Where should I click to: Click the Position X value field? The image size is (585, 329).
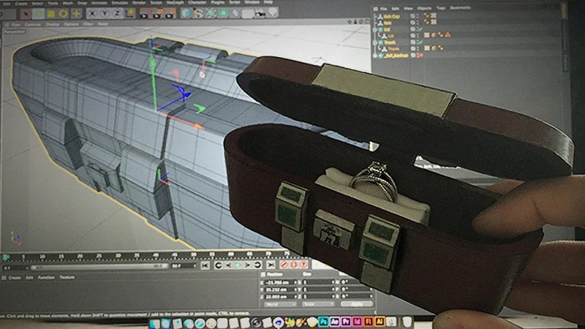[x=280, y=282]
